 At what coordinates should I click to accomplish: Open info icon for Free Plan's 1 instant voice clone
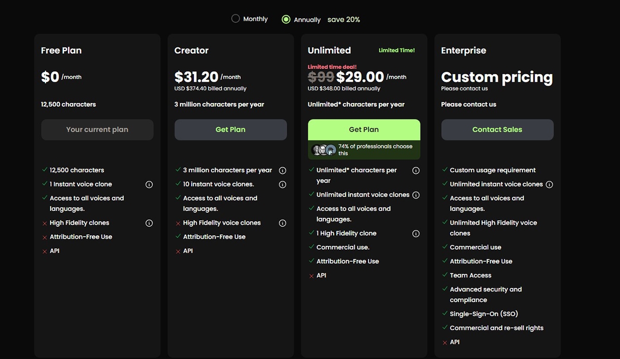pos(149,184)
